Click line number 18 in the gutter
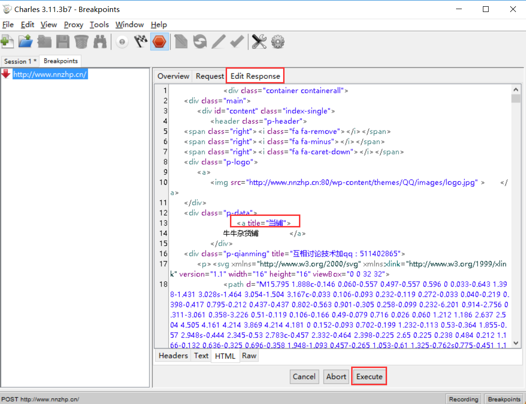 pos(163,285)
